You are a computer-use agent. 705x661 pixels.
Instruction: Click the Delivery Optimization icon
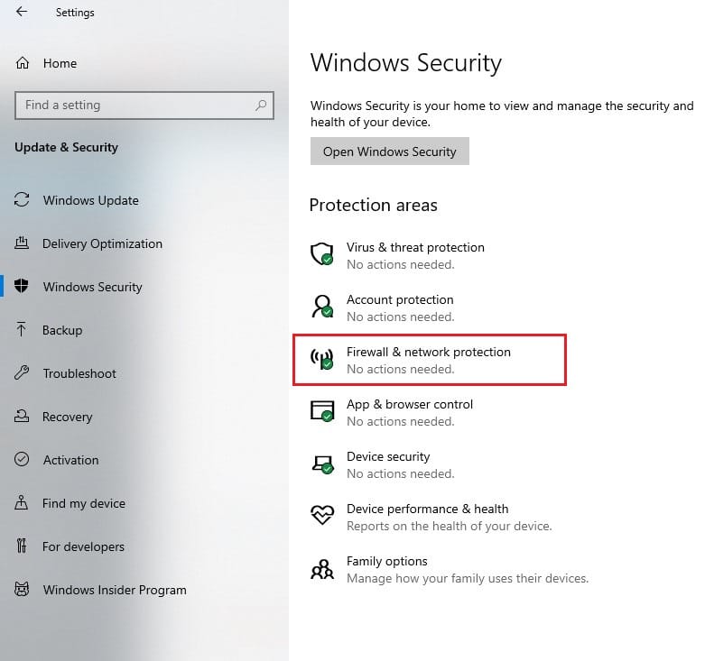[x=22, y=243]
